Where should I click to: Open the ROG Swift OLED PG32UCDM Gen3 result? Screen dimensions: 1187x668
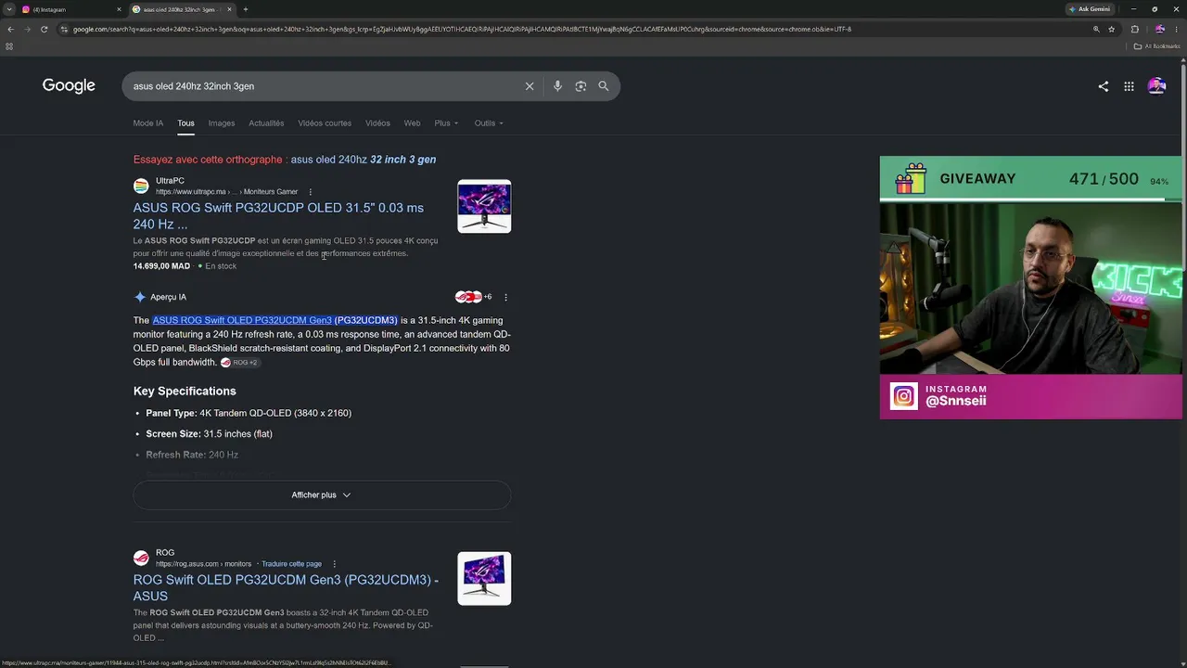click(286, 588)
